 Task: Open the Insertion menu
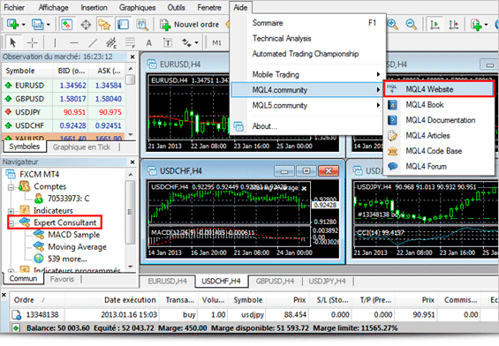coord(94,7)
